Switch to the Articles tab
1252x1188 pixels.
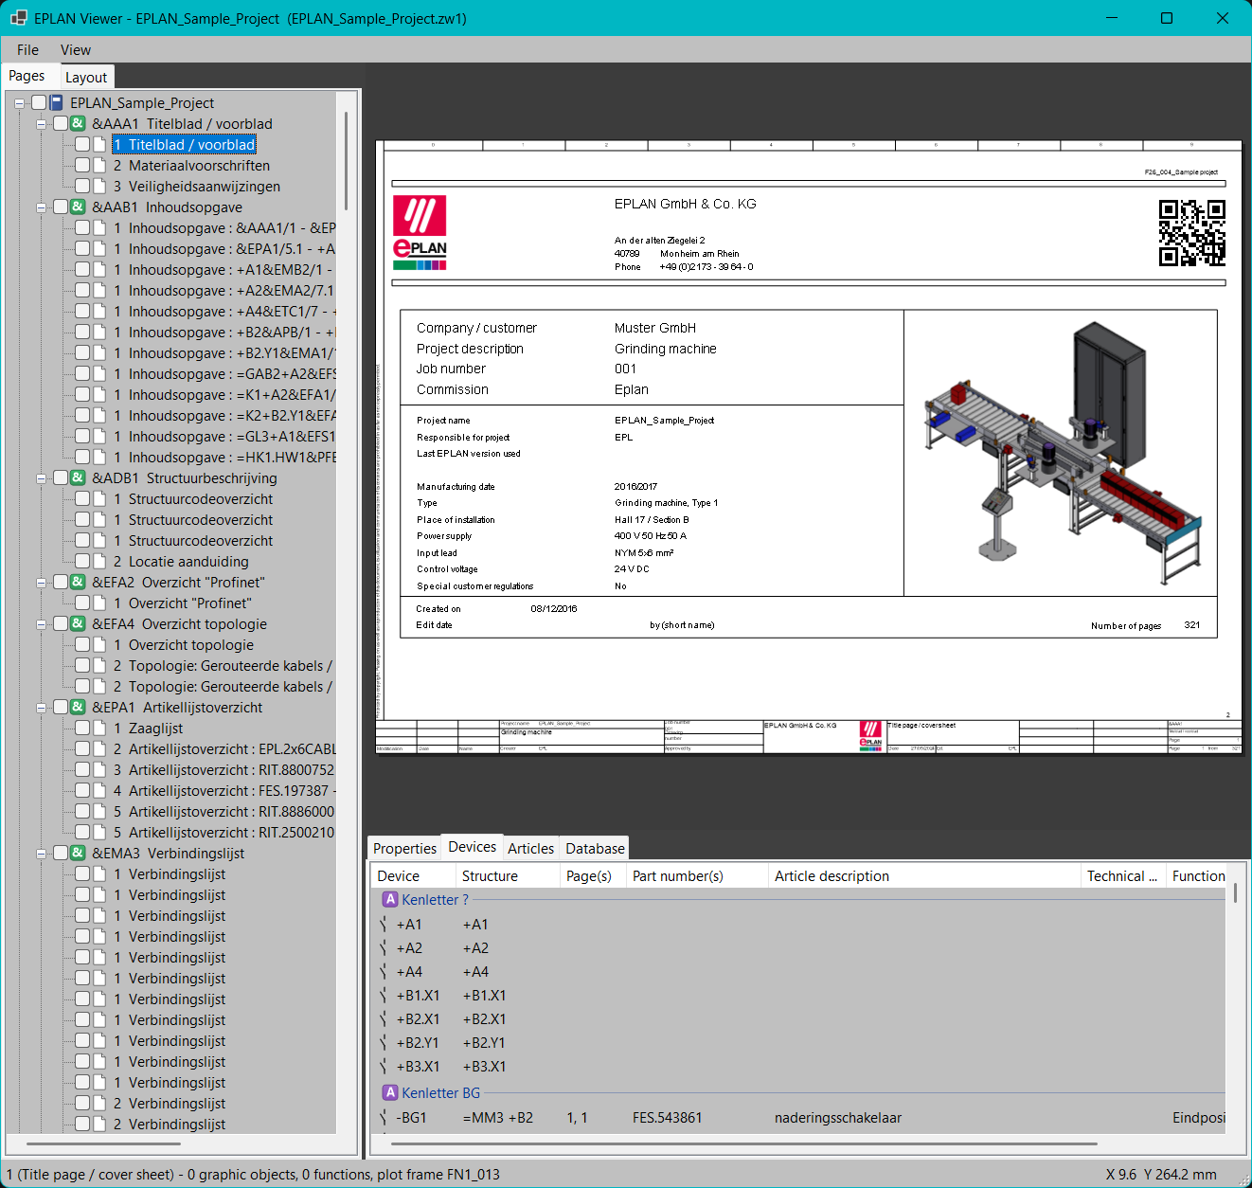[530, 848]
